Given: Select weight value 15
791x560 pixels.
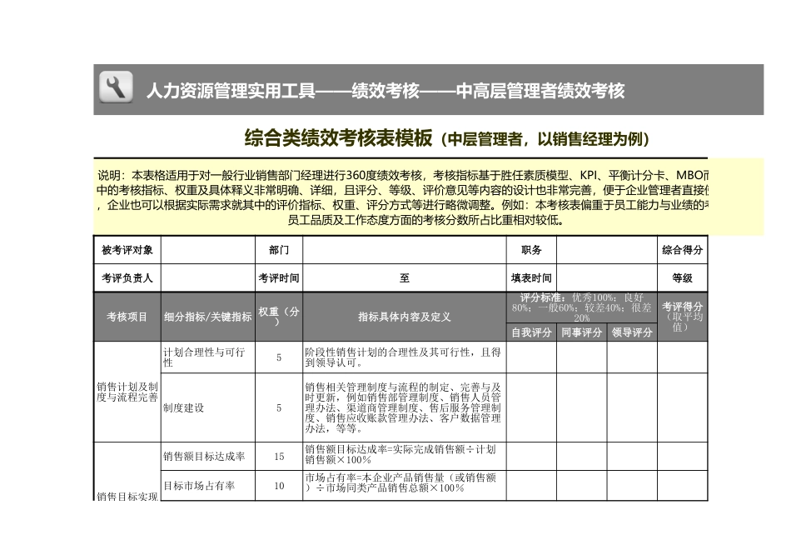Looking at the screenshot, I should 279,457.
